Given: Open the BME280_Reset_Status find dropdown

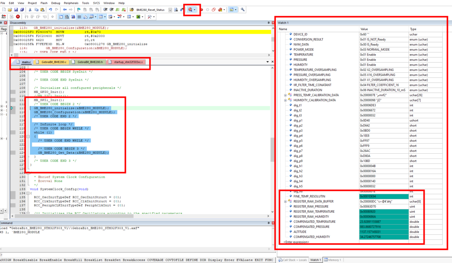Looking at the screenshot, I should coord(170,10).
